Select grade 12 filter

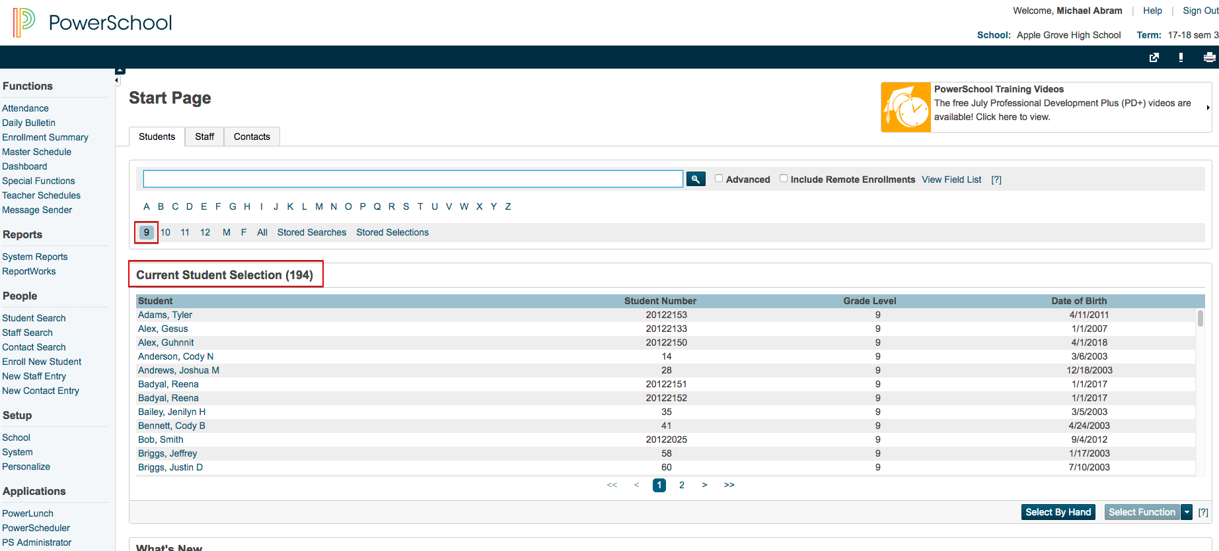coord(205,232)
